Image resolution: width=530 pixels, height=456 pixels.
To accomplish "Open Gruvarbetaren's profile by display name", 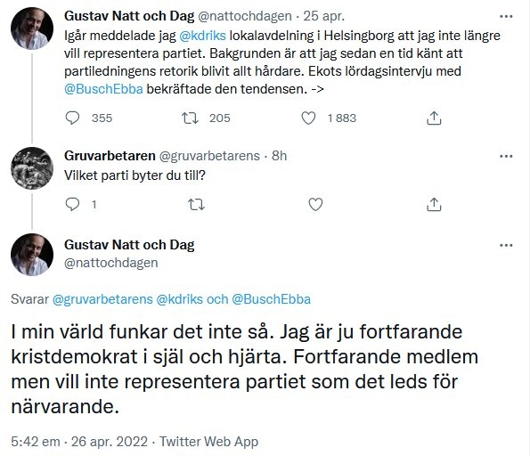I will click(x=110, y=156).
